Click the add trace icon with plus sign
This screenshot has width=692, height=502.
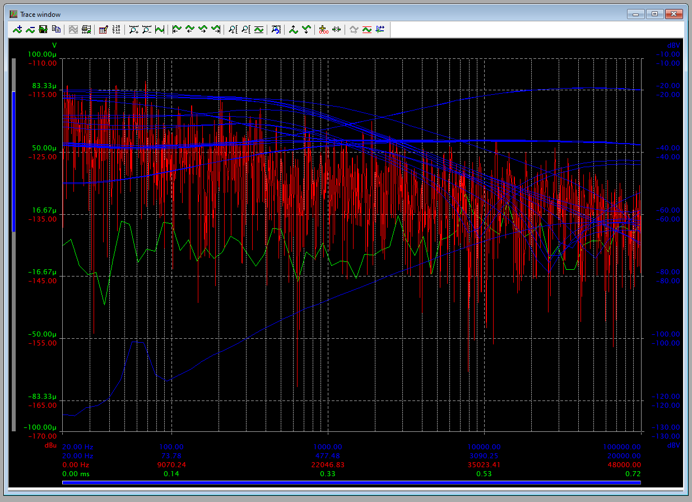pyautogui.click(x=17, y=30)
